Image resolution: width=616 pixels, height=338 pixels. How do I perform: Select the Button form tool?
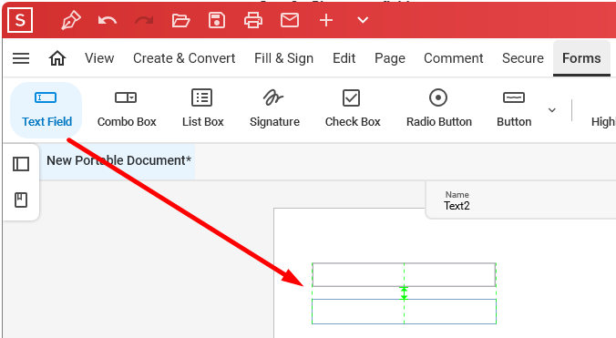coord(514,110)
